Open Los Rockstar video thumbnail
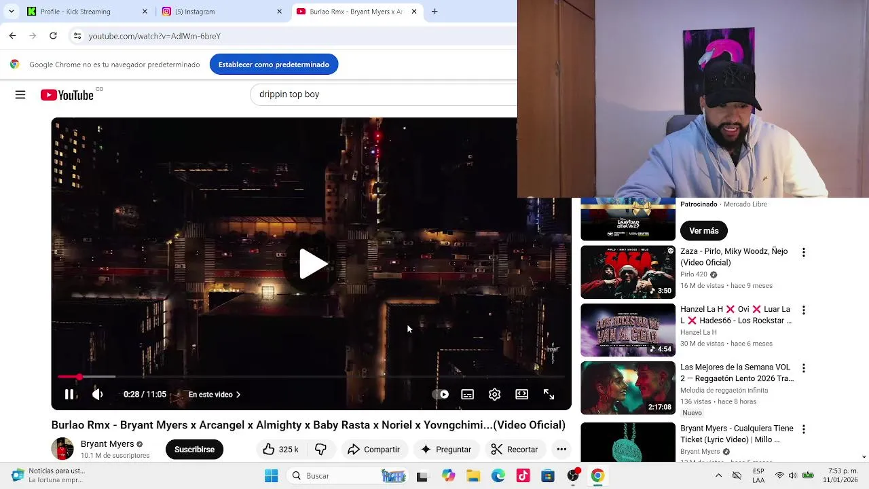Image resolution: width=869 pixels, height=489 pixels. 628,330
